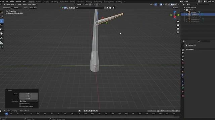Open the Tool properties tab icon
The width and height of the screenshot is (215, 120).
pyautogui.click(x=183, y=46)
